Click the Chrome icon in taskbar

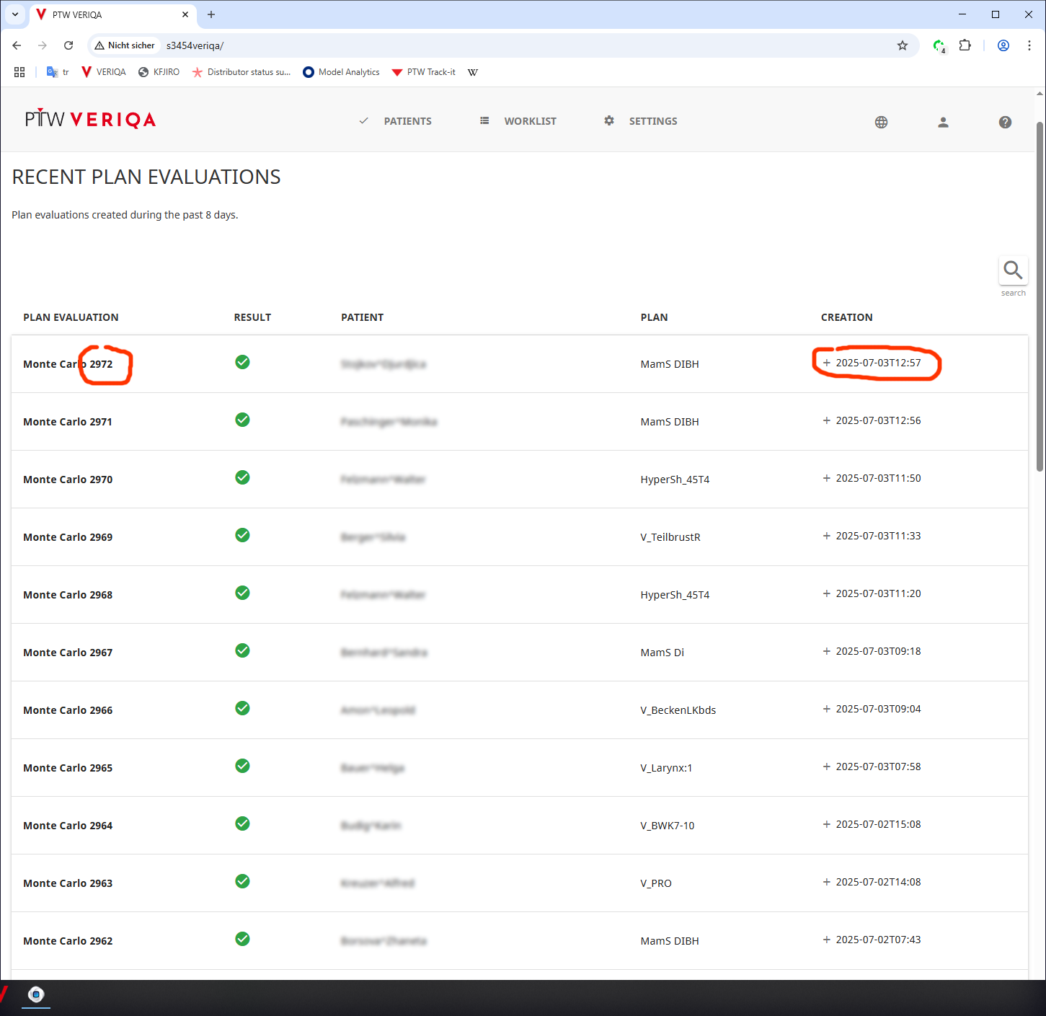(x=36, y=995)
